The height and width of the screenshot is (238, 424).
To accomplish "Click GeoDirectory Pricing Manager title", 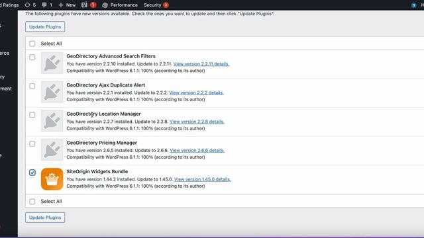I will tap(101, 143).
